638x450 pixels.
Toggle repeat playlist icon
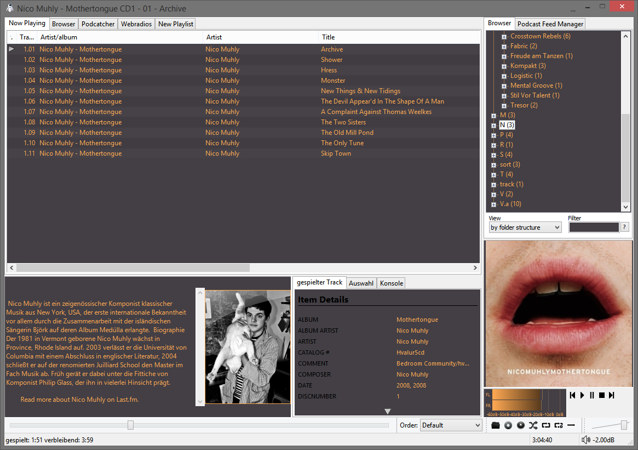pyautogui.click(x=546, y=425)
